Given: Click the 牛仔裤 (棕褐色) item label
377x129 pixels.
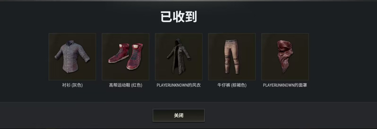Looking at the screenshot, I should (232, 86).
